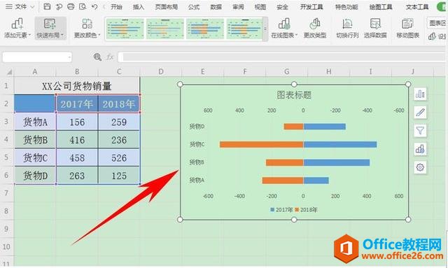The width and height of the screenshot is (448, 268).
Task: Click the 2017年 legend entry
Action: click(x=281, y=210)
